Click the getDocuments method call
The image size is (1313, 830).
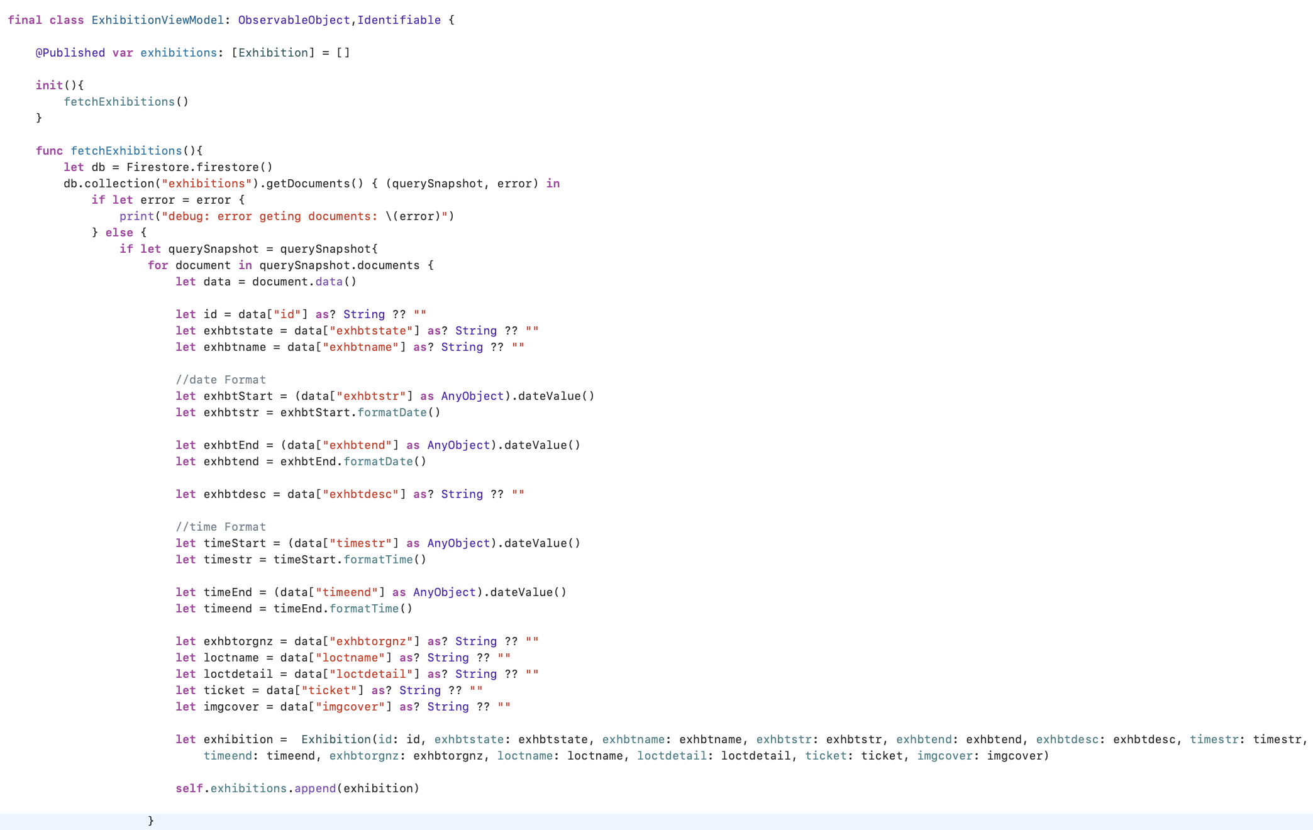pyautogui.click(x=308, y=184)
